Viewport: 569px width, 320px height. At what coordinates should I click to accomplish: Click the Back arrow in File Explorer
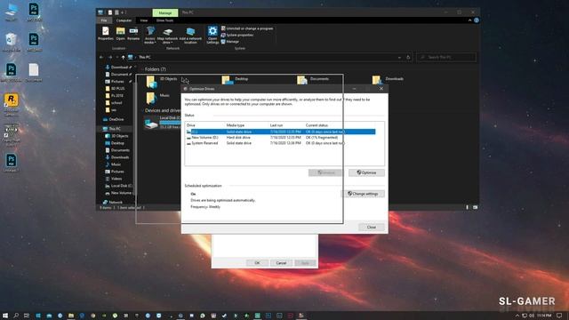click(x=101, y=57)
